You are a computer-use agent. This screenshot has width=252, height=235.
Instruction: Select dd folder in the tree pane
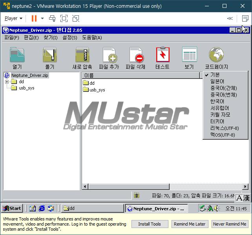(21, 82)
